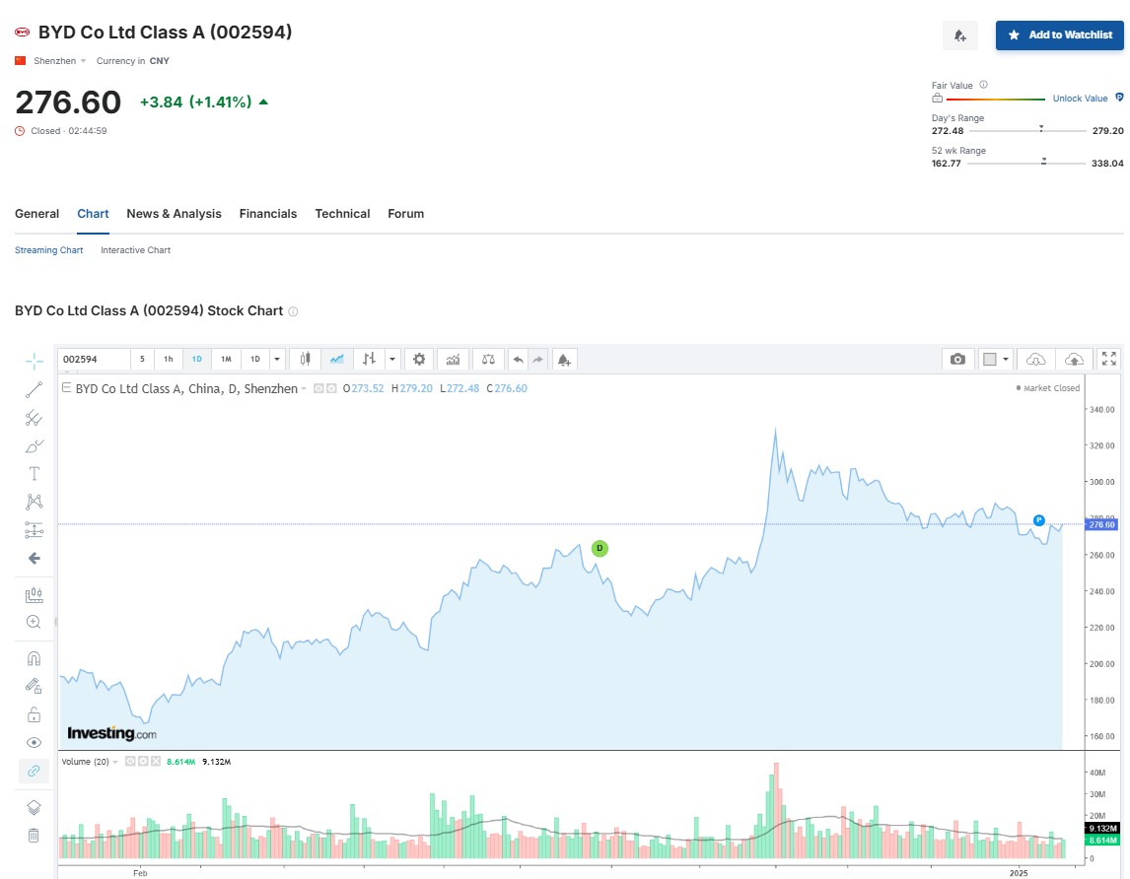This screenshot has height=879, width=1130.
Task: Open the XABCD pattern tool
Action: coord(34,502)
